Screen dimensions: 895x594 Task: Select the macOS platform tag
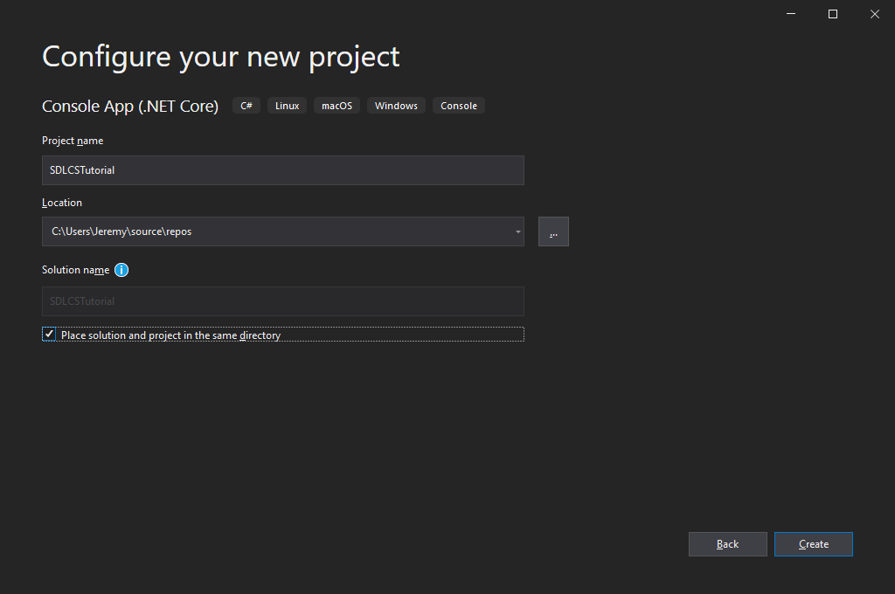tap(336, 106)
